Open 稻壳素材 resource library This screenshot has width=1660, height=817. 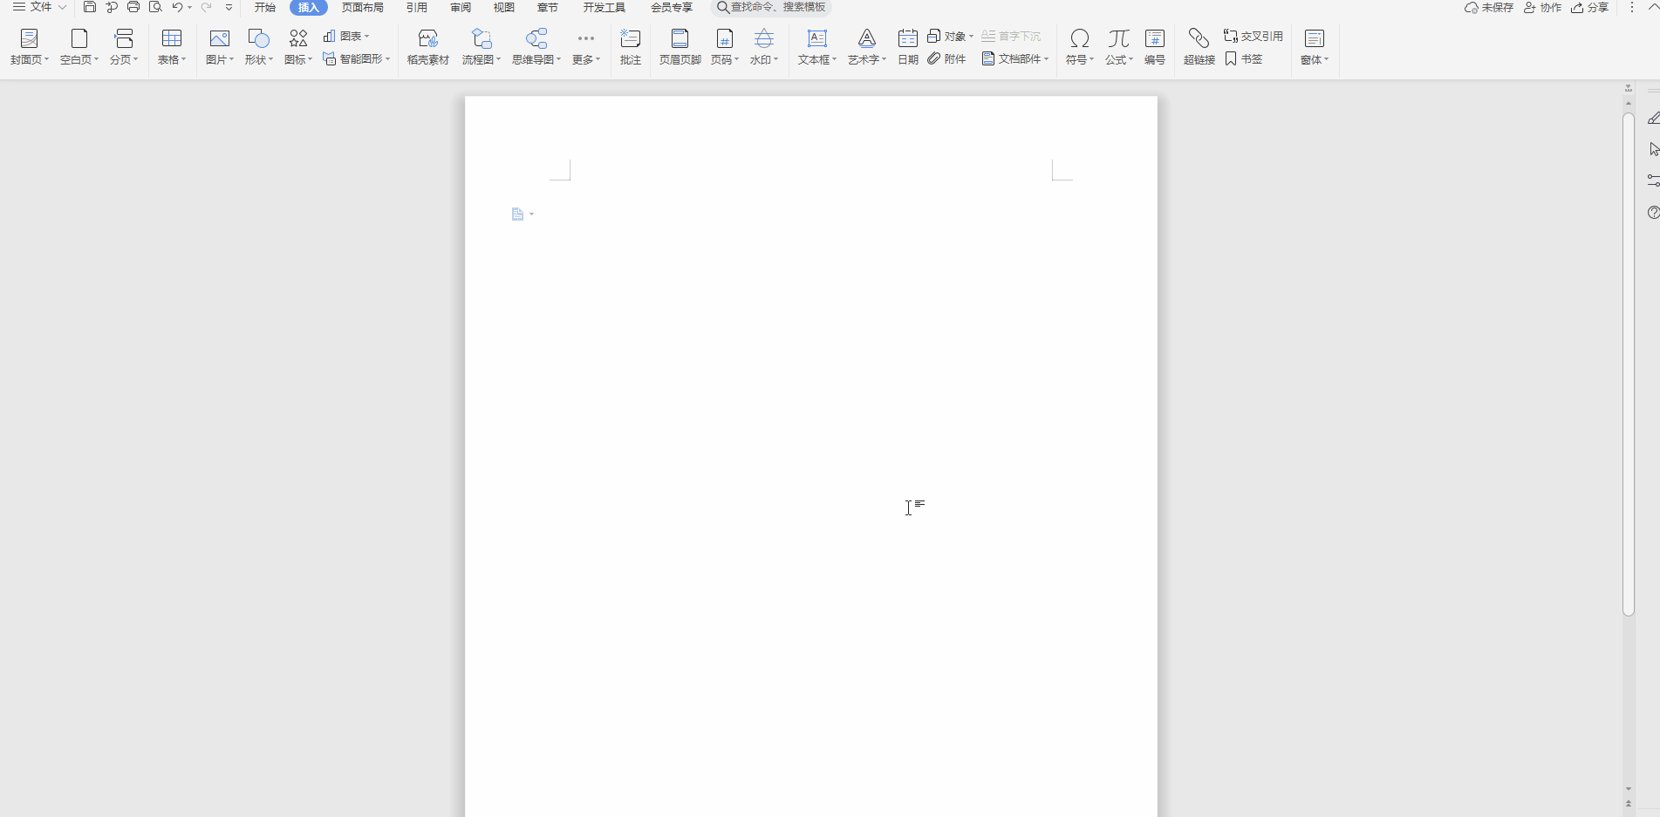[x=427, y=46]
